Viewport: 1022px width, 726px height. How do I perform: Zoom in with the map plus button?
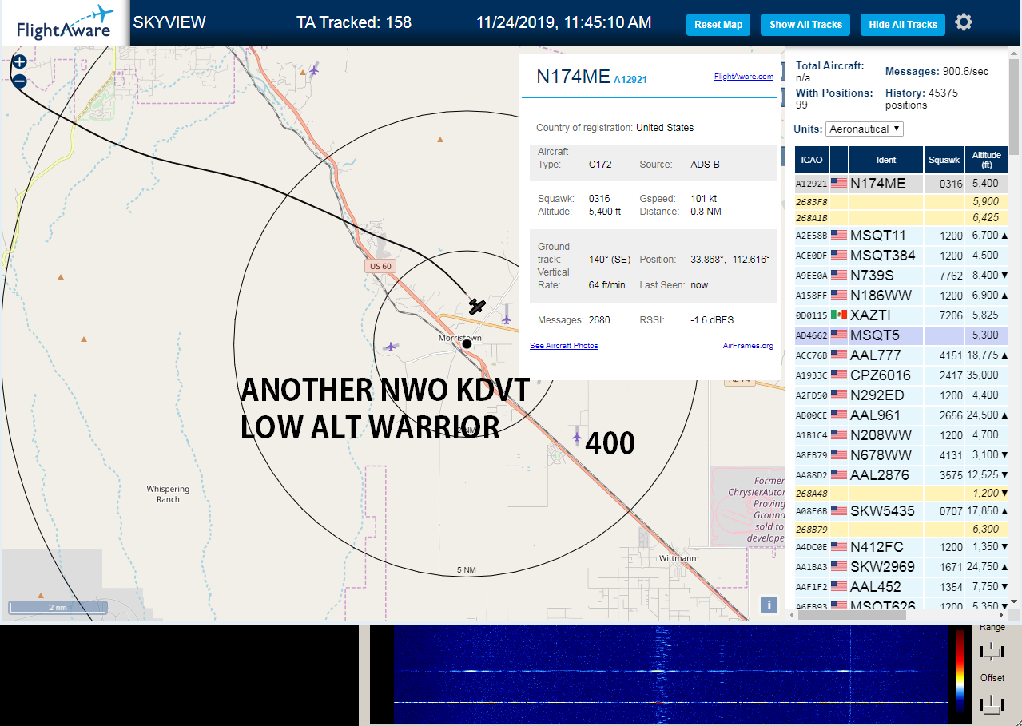point(20,61)
